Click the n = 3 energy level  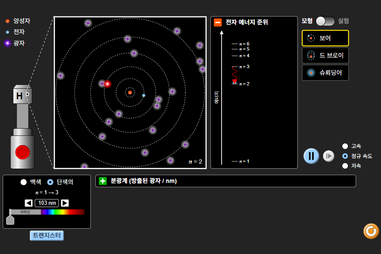click(x=241, y=66)
